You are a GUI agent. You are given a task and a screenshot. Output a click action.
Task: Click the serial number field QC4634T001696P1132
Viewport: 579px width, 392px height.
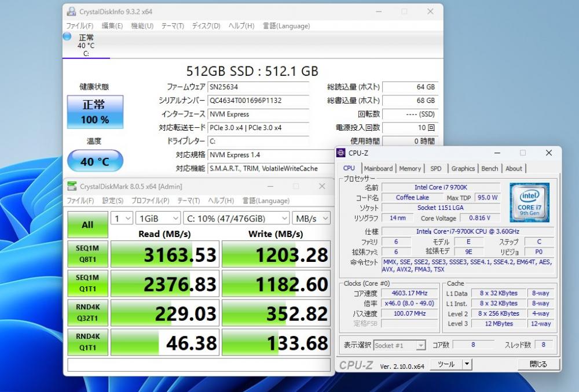(x=258, y=101)
